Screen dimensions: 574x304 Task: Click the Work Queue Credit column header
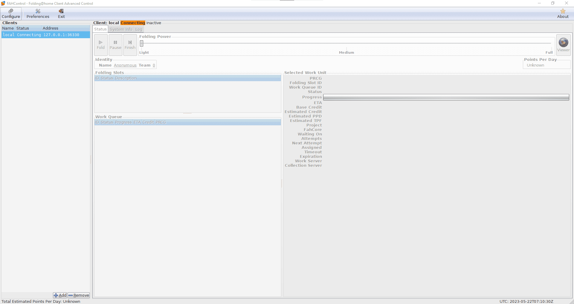[x=148, y=122]
